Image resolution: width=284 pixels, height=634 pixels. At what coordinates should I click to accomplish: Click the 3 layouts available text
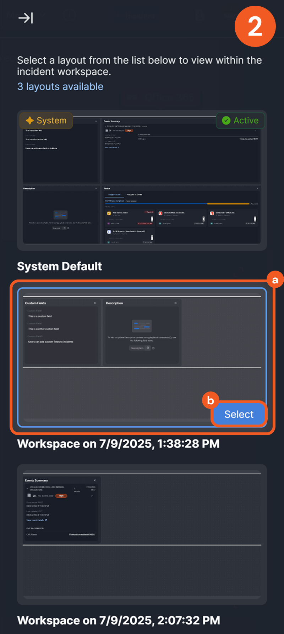point(60,87)
